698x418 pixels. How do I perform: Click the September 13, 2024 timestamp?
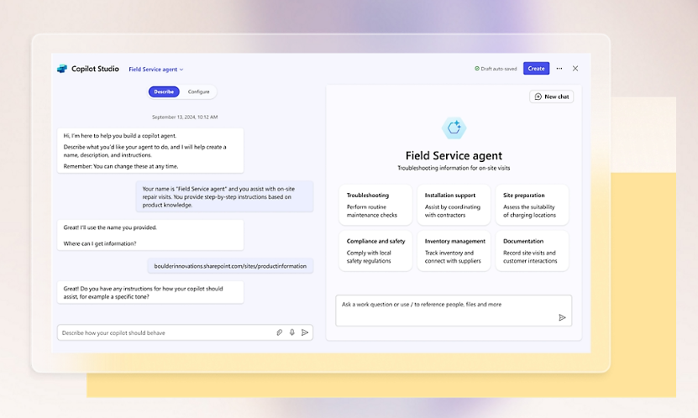(185, 117)
